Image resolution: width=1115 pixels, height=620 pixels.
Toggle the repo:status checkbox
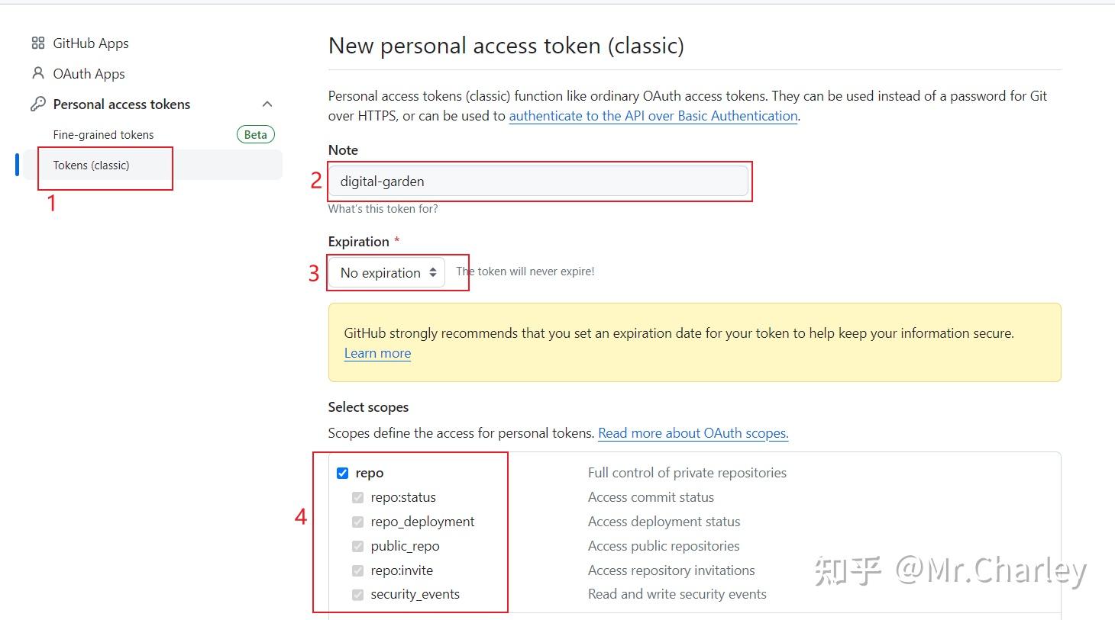pos(357,497)
